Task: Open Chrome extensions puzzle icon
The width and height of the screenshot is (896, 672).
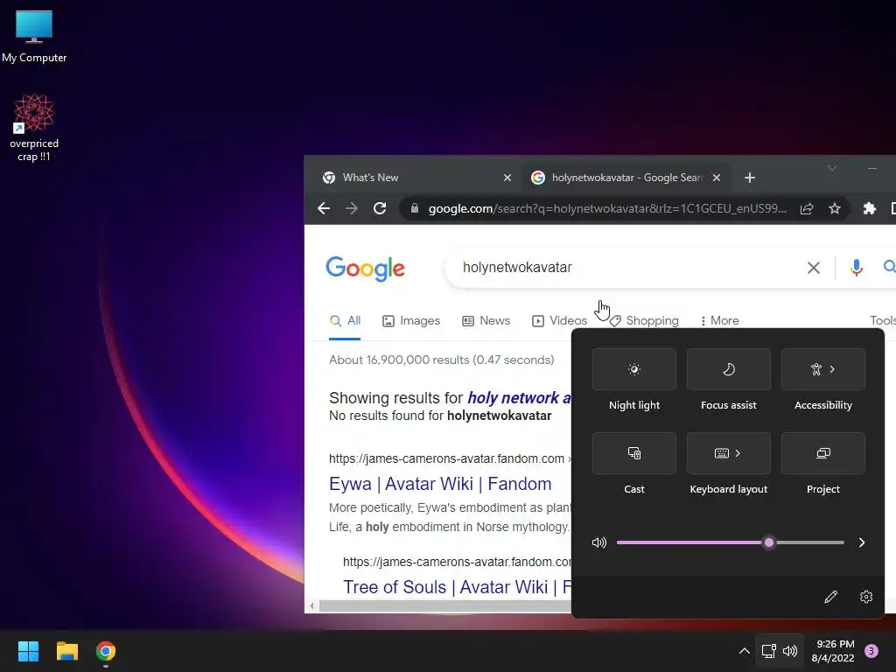Action: click(869, 208)
